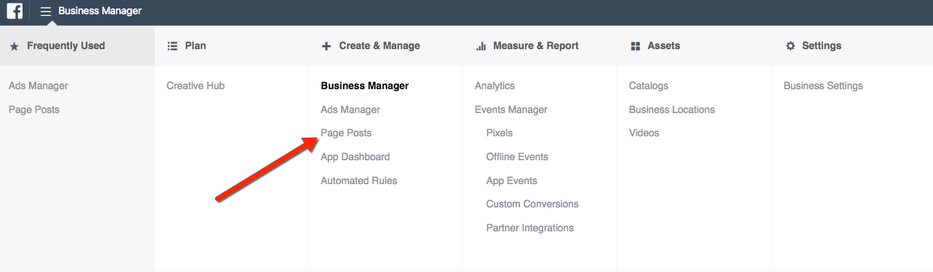Open Automated Rules
Screen dimensions: 933x272
click(x=359, y=181)
